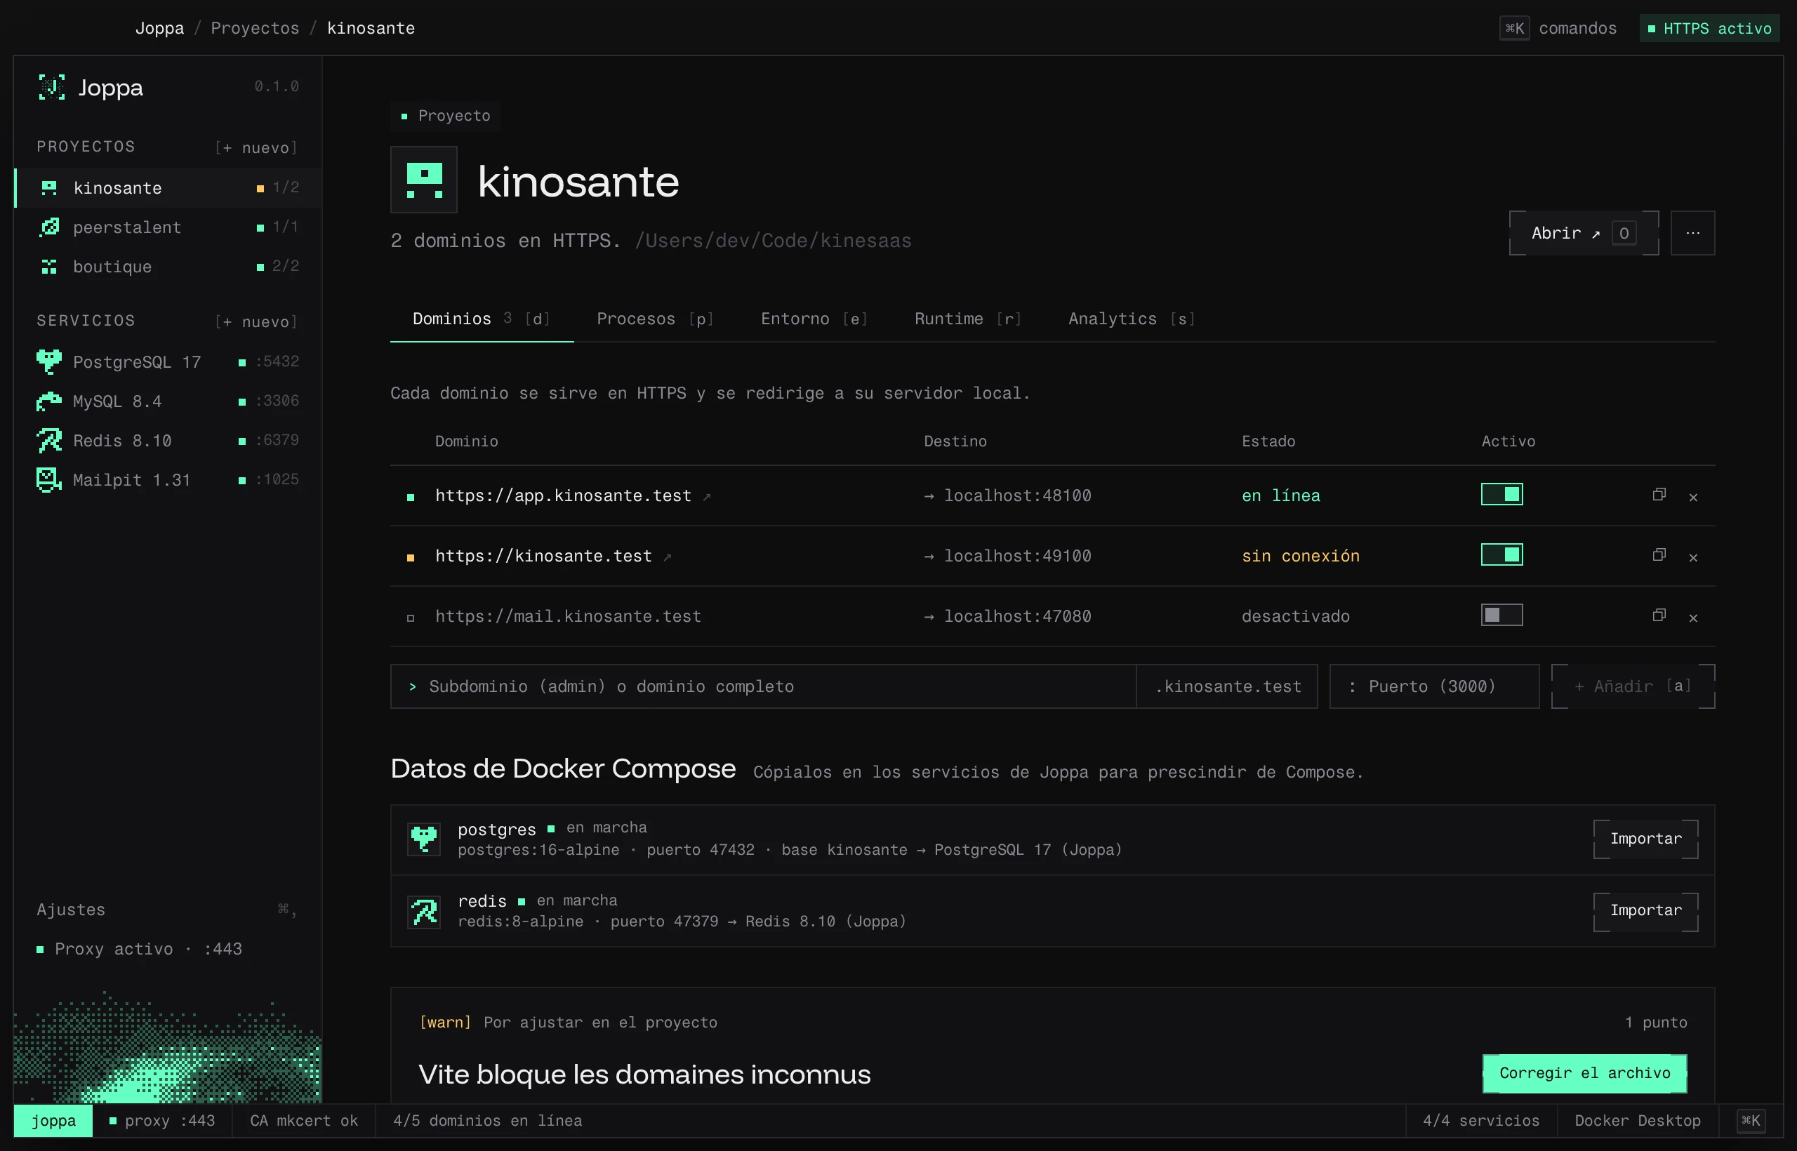This screenshot has height=1151, width=1797.
Task: Click the MySQL 8.4 service icon
Action: point(49,401)
